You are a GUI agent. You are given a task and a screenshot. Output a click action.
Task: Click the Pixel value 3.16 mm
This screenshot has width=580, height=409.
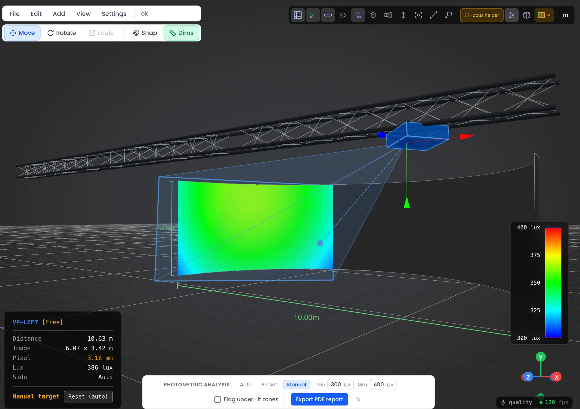(x=100, y=358)
